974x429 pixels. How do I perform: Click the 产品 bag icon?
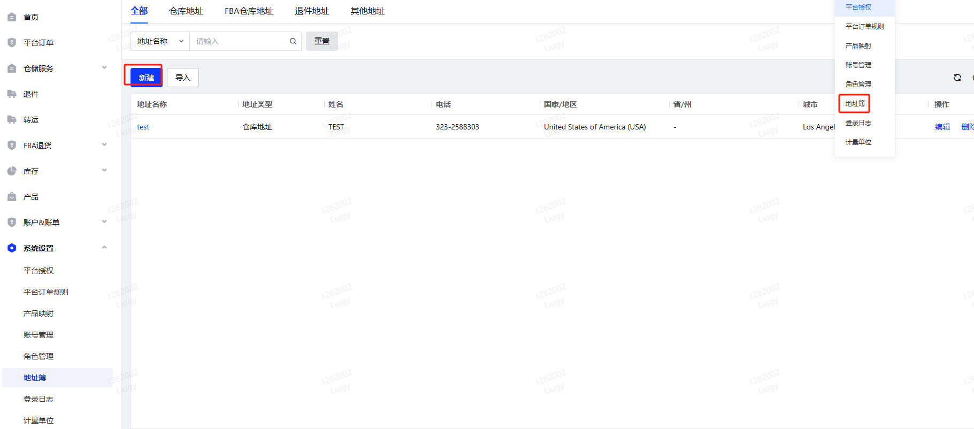click(x=12, y=197)
